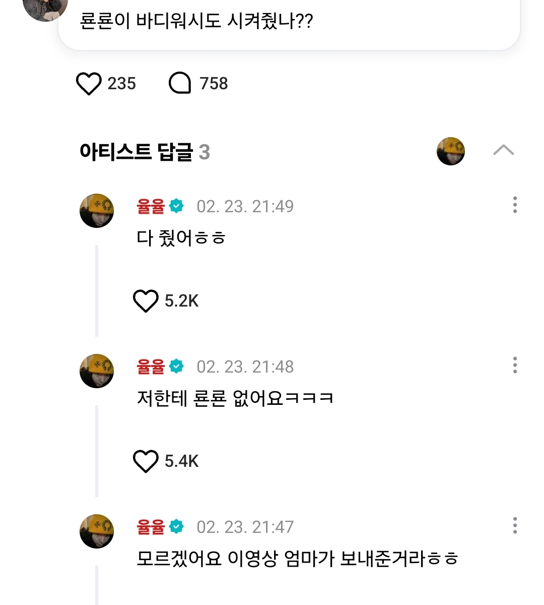This screenshot has width=544, height=605.
Task: Open more options for 21:47 reply
Action: pos(514,525)
